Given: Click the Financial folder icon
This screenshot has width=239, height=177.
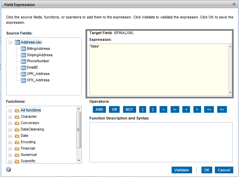Looking at the screenshot, I should (17, 149).
